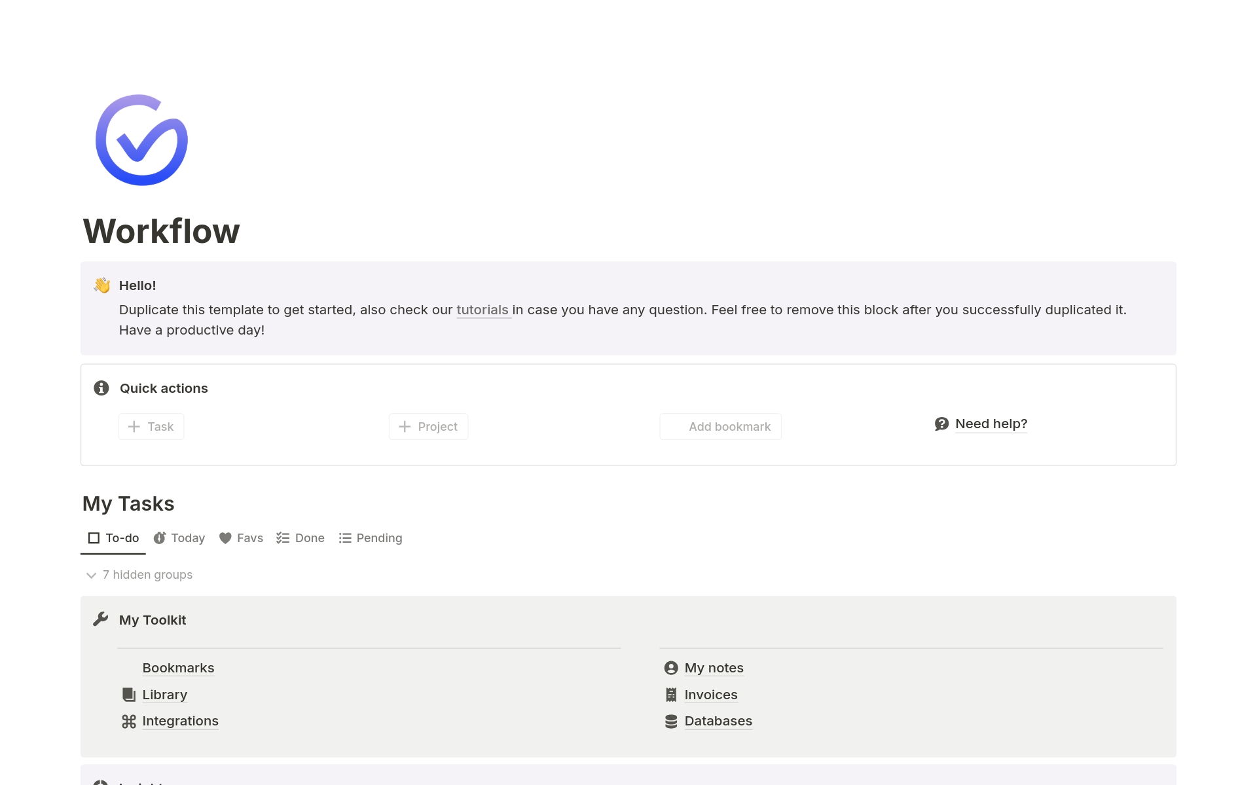Open the Databases page link
Screen dimensions: 1257x785
718,721
